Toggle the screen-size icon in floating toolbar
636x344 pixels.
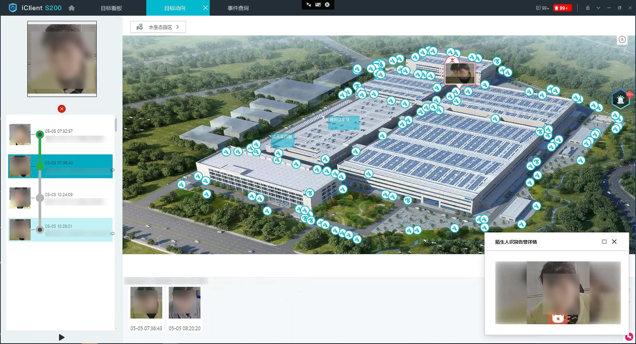[x=318, y=5]
